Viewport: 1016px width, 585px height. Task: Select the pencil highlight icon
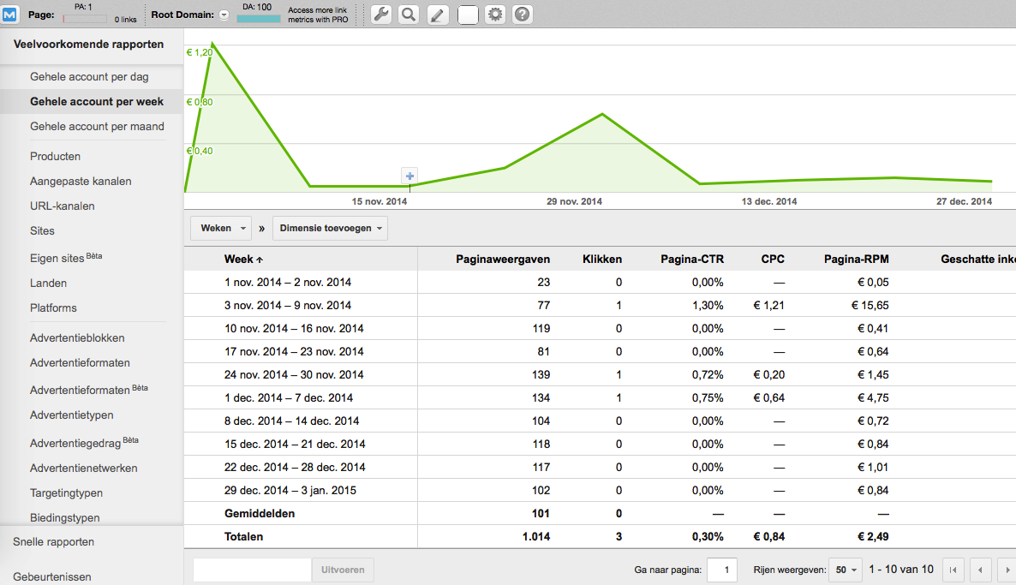point(438,15)
